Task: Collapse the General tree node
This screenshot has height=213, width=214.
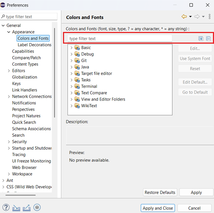Action: [x=3, y=26]
